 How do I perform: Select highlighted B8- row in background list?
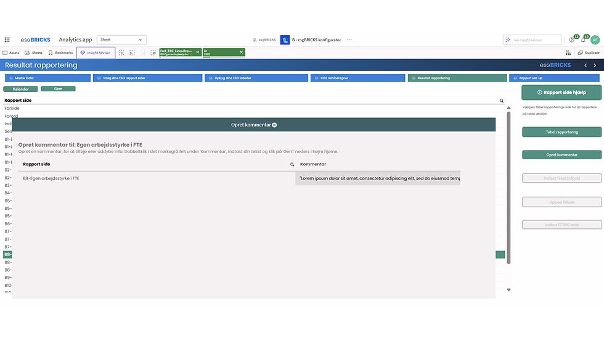[x=7, y=254]
